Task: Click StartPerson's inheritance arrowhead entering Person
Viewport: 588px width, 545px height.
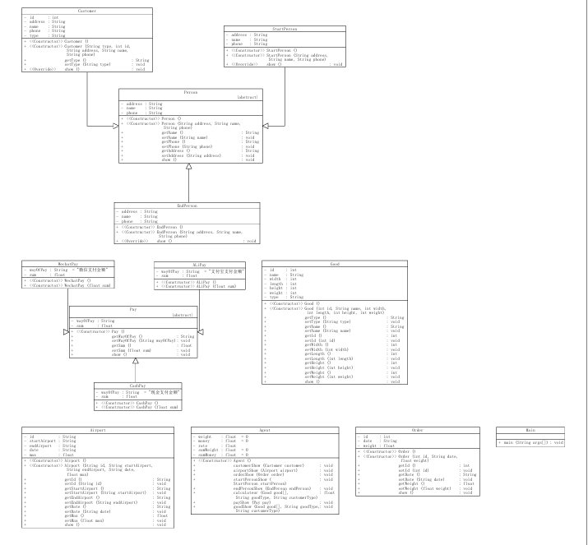Action: point(266,126)
